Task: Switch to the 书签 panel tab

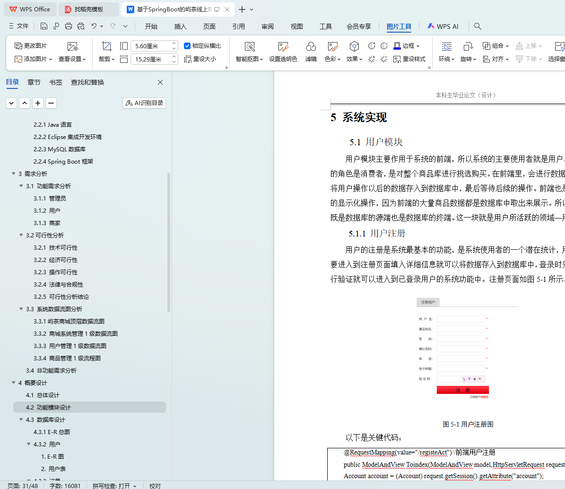Action: coord(55,82)
